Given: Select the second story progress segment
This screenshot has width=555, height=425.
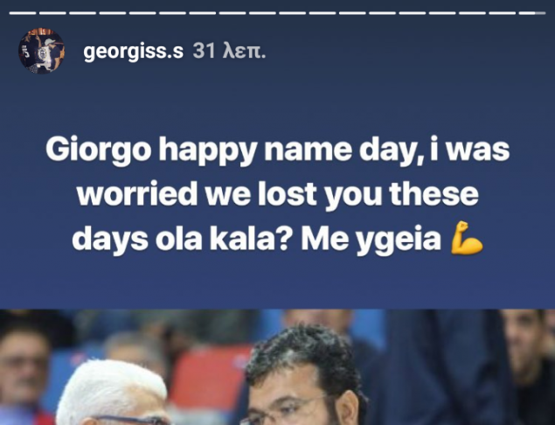Looking at the screenshot, I should click(x=52, y=13).
